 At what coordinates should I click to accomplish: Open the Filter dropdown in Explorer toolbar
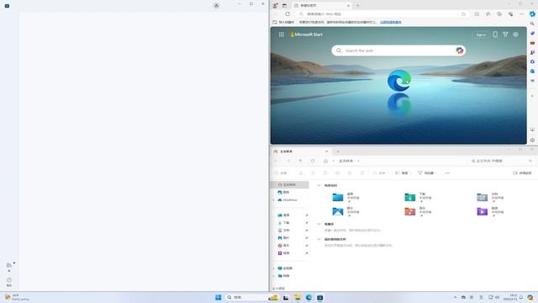coord(427,173)
